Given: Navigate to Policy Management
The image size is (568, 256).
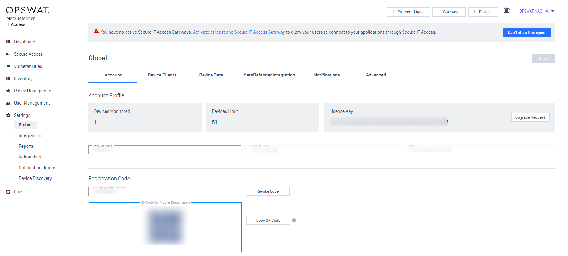Looking at the screenshot, I should 33,91.
